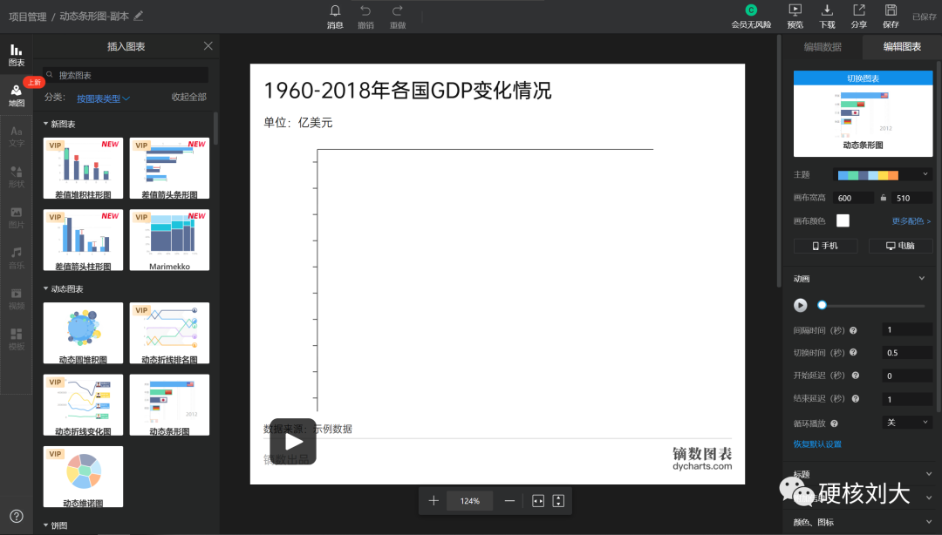Screen dimensions: 942x535
Task: Insert the Marimekko chart
Action: pyautogui.click(x=169, y=240)
